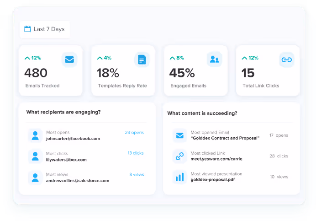The image size is (316, 221).
Task: Click lilywaters@box.com email address
Action: point(66,160)
